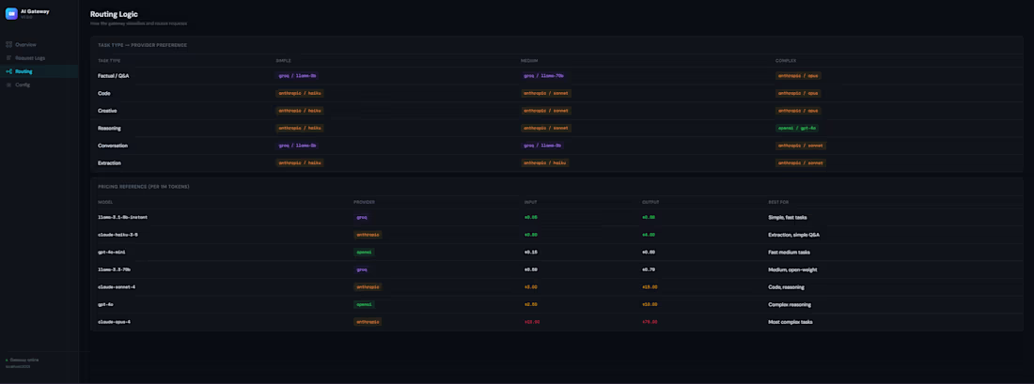Click the openai / gpt-4o badge in Reasoning row
Viewport: 1034px width, 384px height.
pyautogui.click(x=797, y=128)
